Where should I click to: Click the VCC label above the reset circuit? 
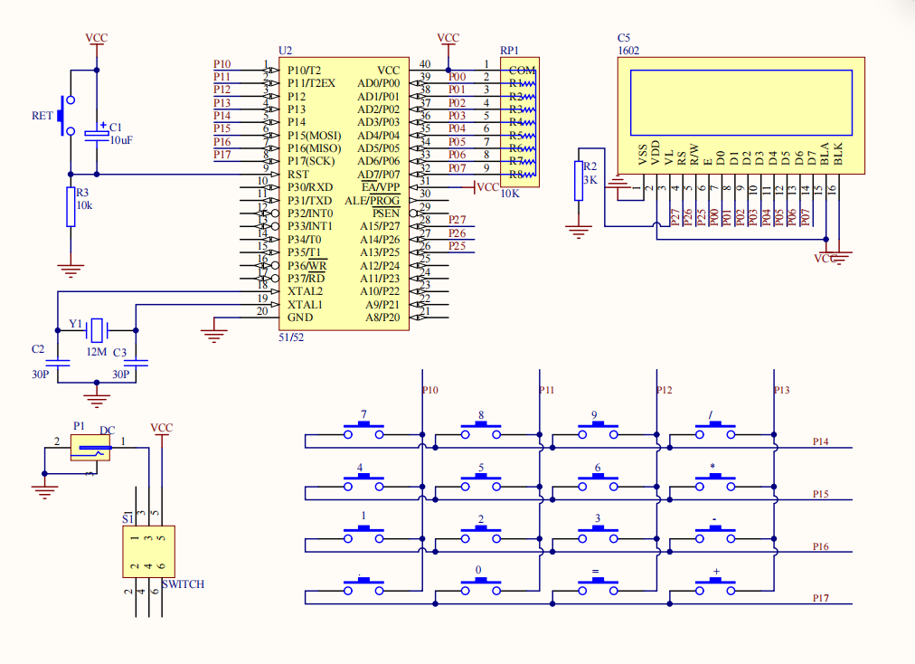pyautogui.click(x=96, y=38)
